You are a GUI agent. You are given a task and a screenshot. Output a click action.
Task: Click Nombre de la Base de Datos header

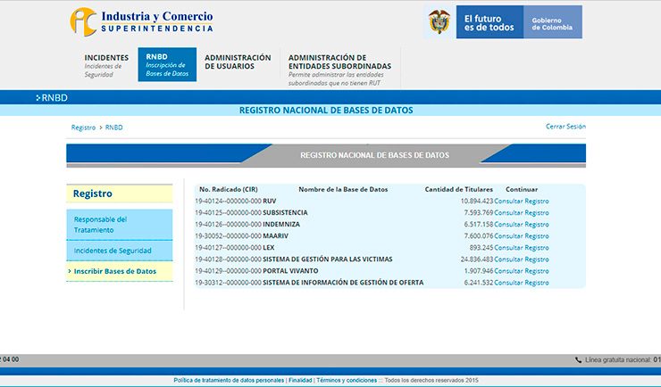coord(343,189)
